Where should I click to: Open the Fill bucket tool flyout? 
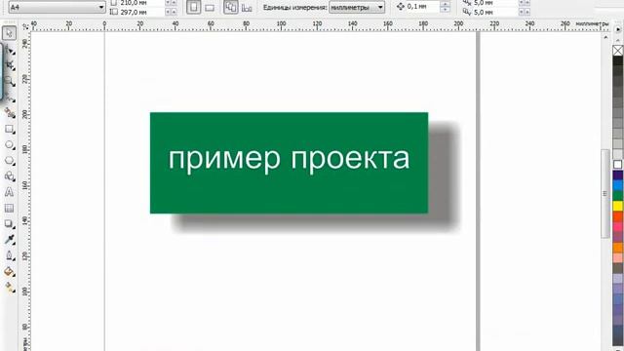[x=9, y=272]
